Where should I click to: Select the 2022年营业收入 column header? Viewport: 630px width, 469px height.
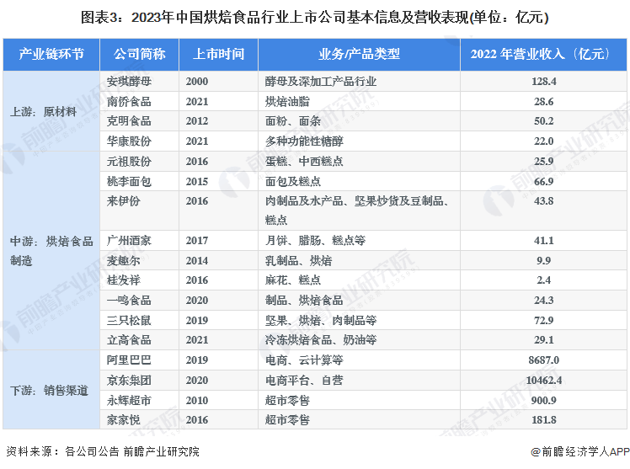(542, 55)
